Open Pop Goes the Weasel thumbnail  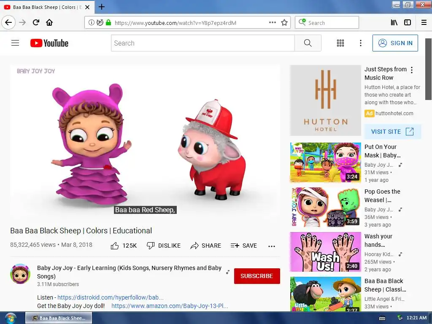click(x=325, y=207)
